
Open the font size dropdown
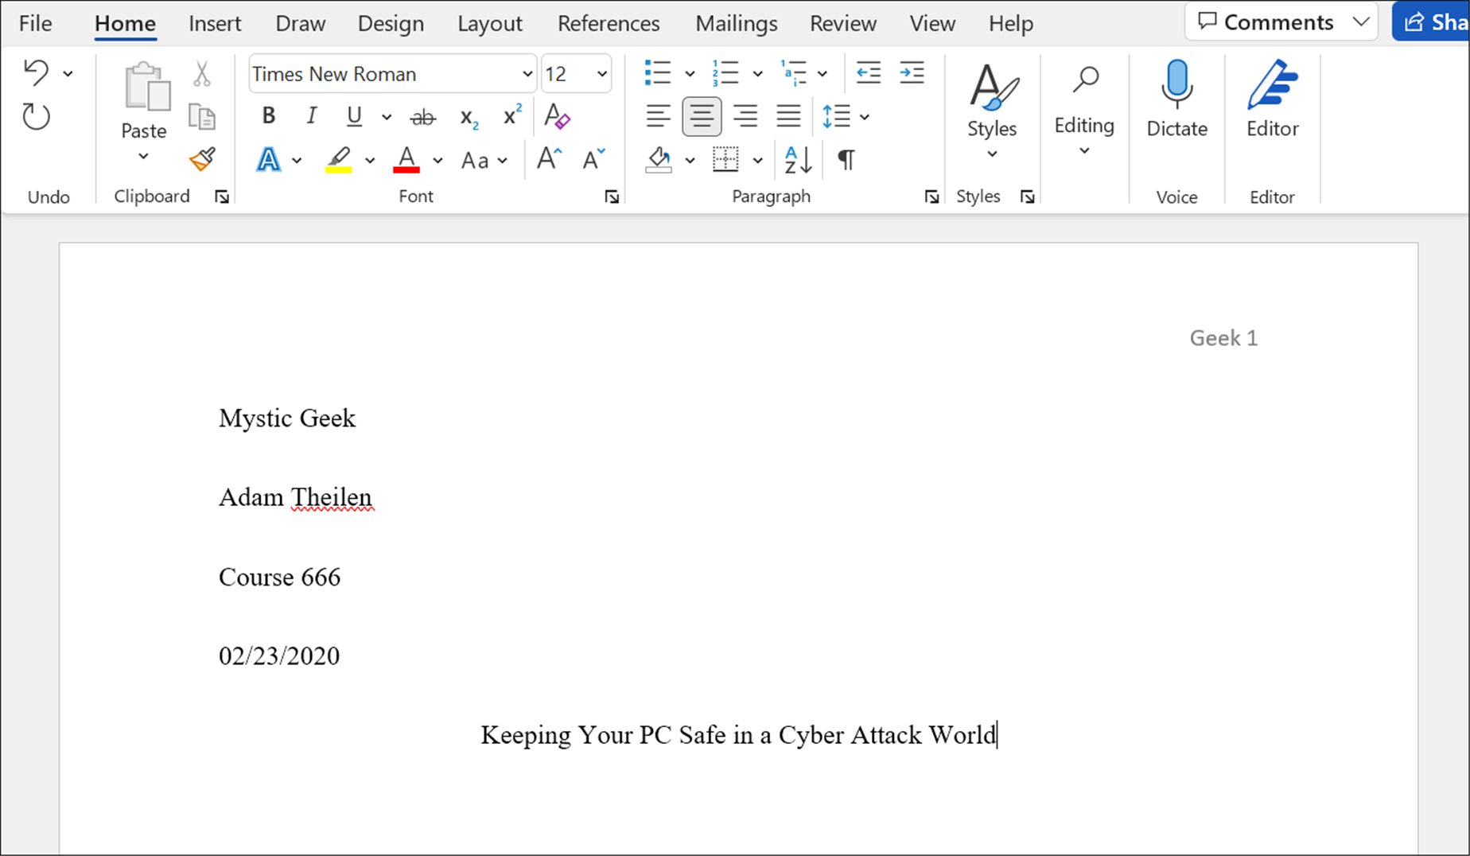click(601, 73)
